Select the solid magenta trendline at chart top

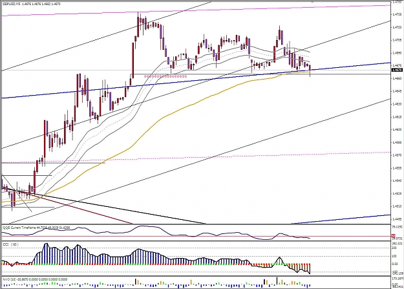196,10
